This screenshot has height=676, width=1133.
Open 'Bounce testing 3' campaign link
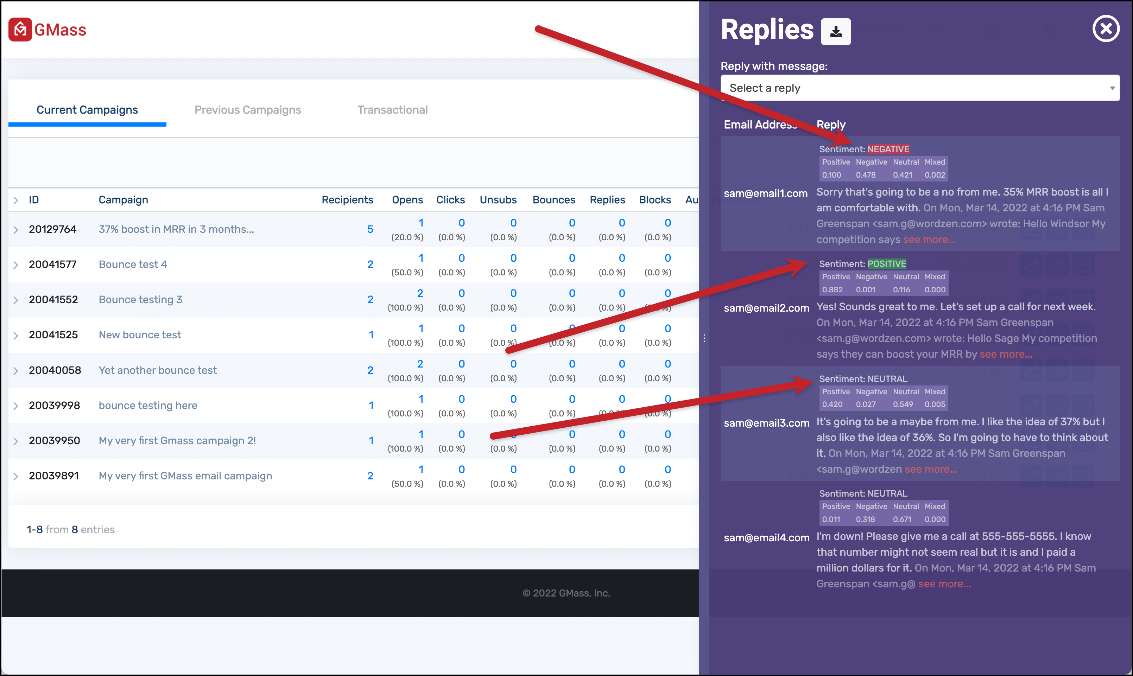tap(140, 299)
